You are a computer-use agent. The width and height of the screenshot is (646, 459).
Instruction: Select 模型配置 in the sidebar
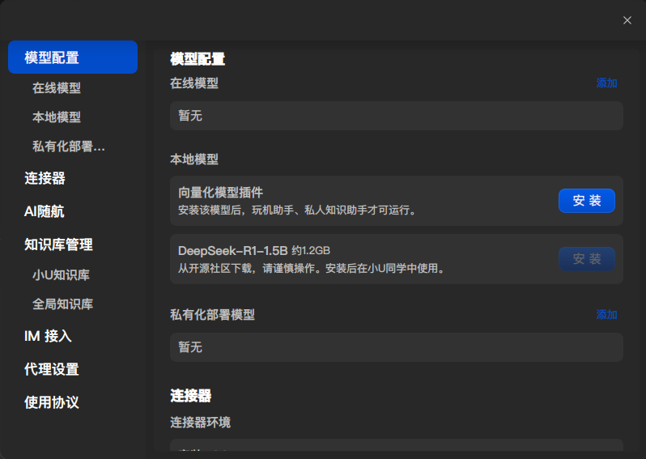click(73, 57)
